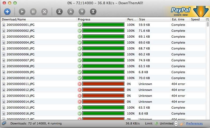Click the 404 error status of 200500000013.JPG

point(178,96)
